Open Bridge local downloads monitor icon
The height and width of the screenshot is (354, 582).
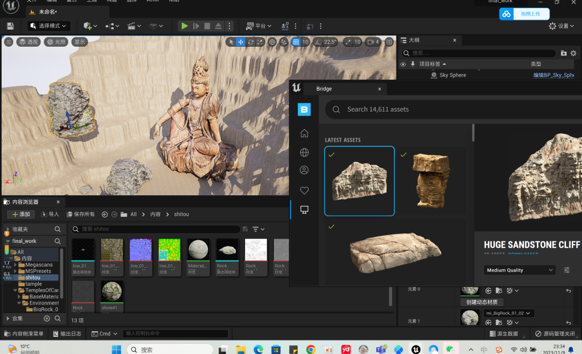(x=305, y=209)
